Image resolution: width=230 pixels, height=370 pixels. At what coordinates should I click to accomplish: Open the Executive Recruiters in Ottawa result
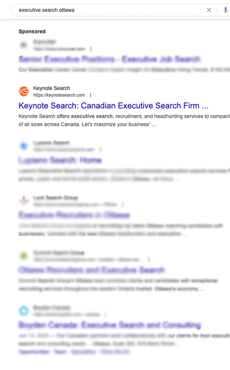point(74,215)
